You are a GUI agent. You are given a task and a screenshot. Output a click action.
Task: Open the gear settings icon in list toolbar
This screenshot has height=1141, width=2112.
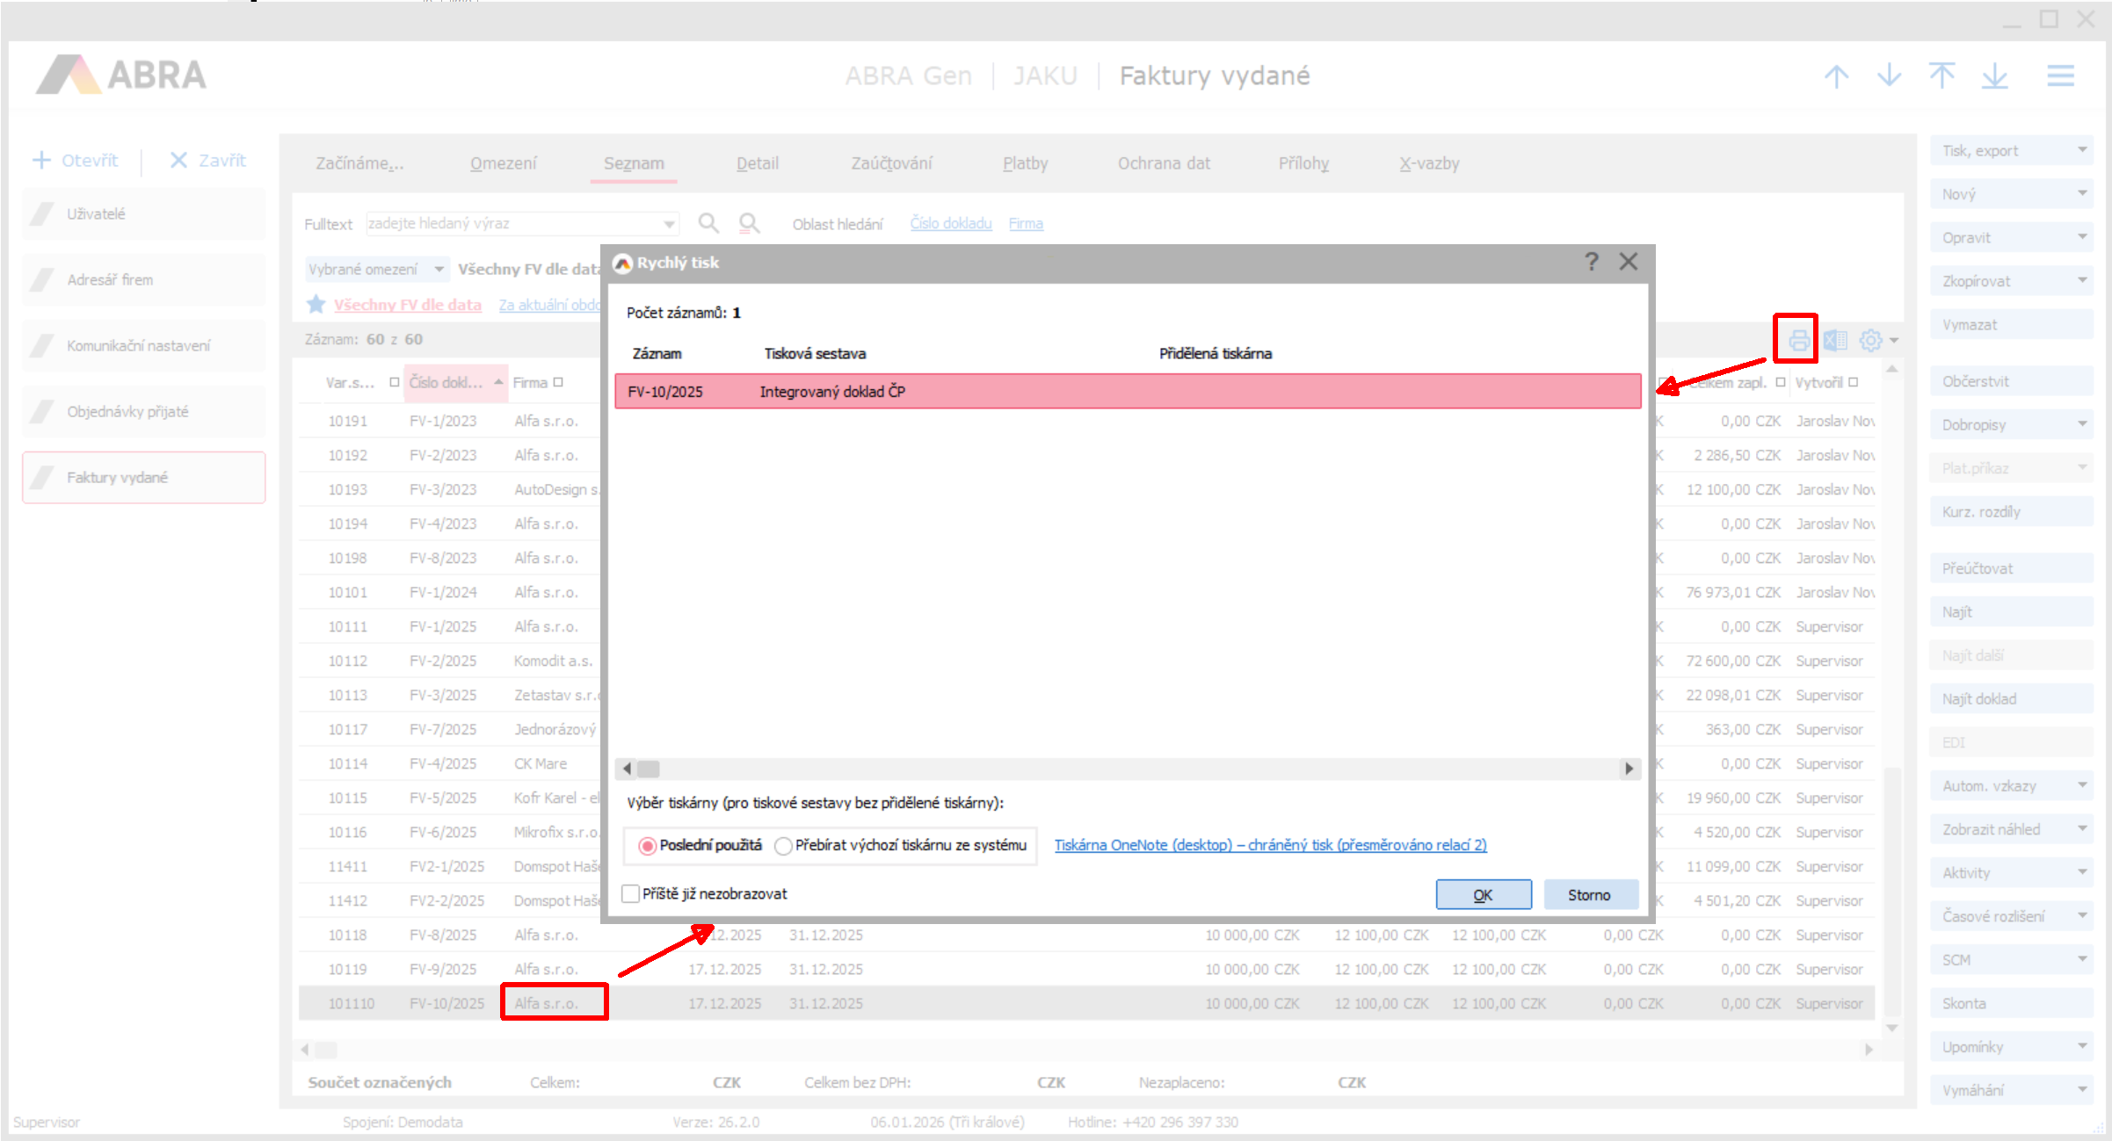(1870, 340)
